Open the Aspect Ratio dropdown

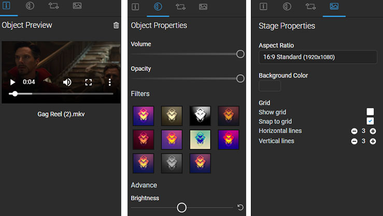pyautogui.click(x=318, y=57)
